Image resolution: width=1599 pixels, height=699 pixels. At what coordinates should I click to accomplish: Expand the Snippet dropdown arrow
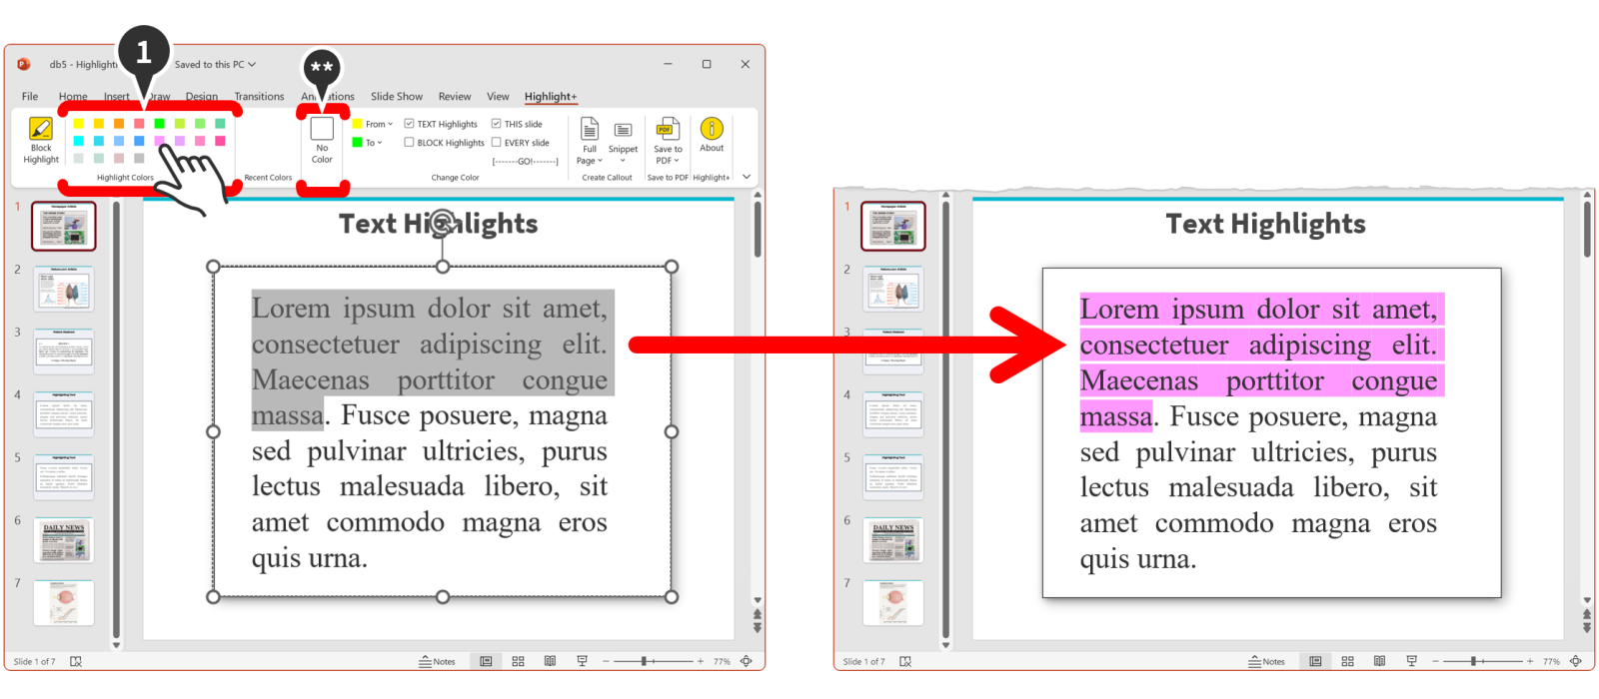click(x=623, y=161)
